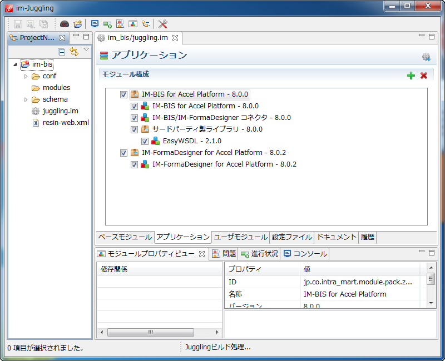
Task: Uncheck child IM-BIS for Accel Platform module
Action: (x=134, y=106)
